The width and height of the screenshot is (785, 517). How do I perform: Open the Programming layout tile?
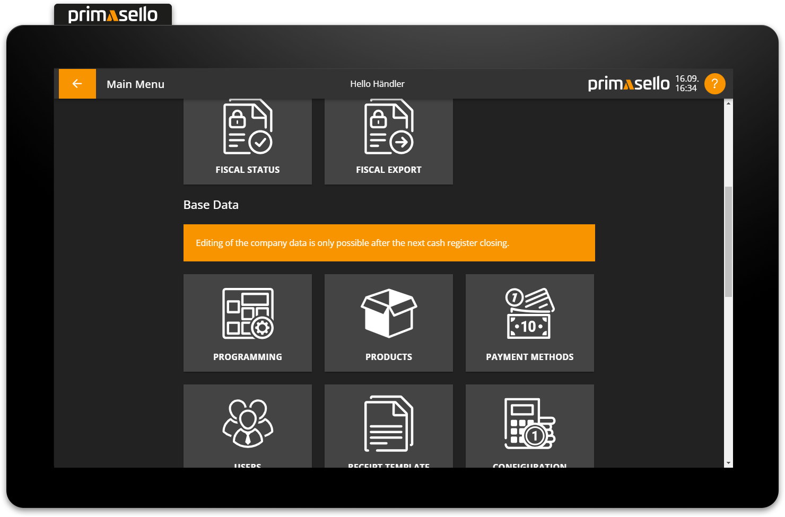pyautogui.click(x=247, y=322)
